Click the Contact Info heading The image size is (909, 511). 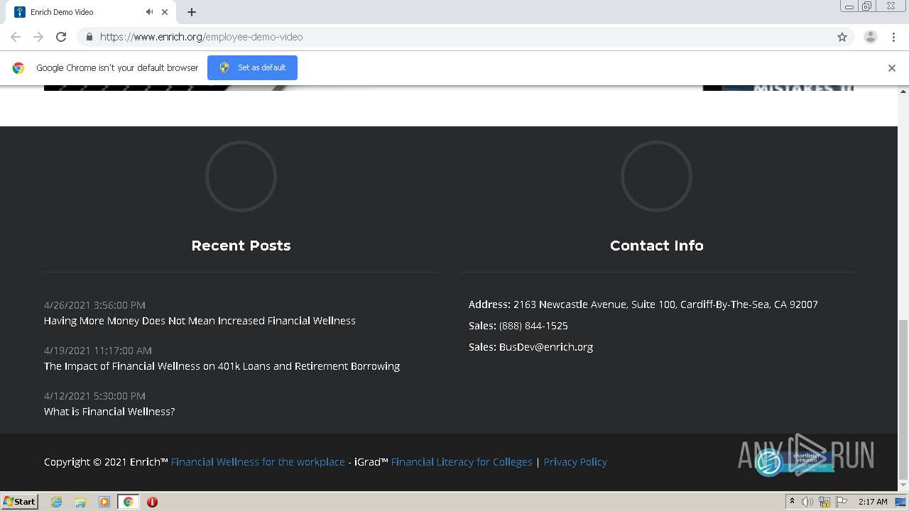[x=656, y=246]
